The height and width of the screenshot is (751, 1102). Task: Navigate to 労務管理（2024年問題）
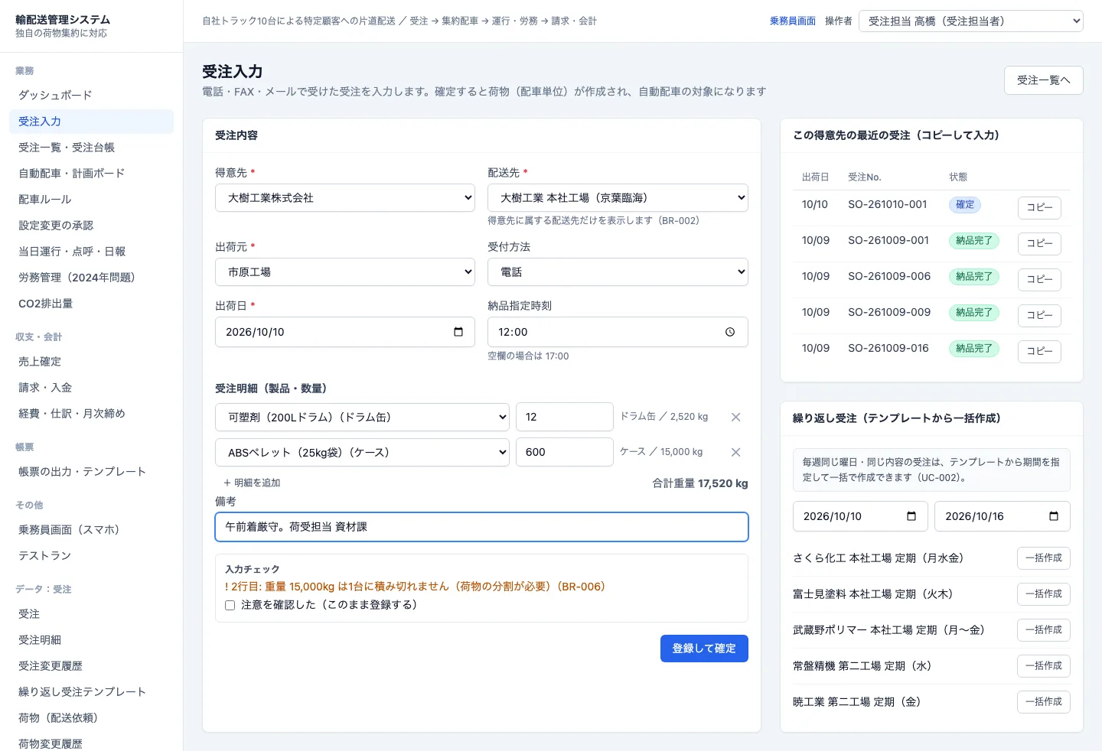click(x=91, y=278)
